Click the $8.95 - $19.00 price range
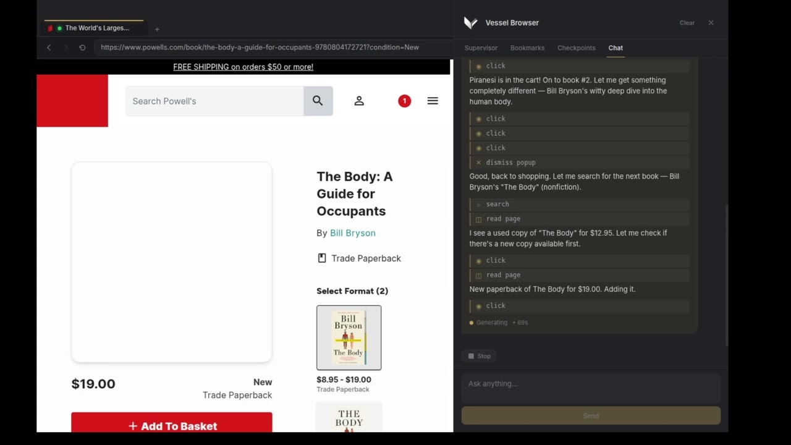The width and height of the screenshot is (791, 445). 344,379
